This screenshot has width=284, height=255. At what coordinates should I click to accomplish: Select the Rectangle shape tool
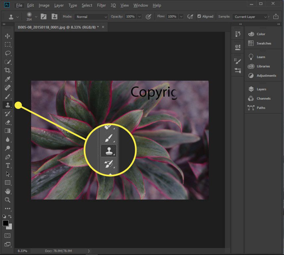pyautogui.click(x=7, y=183)
